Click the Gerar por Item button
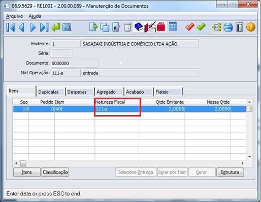The height and width of the screenshot is (202, 261). (172, 172)
